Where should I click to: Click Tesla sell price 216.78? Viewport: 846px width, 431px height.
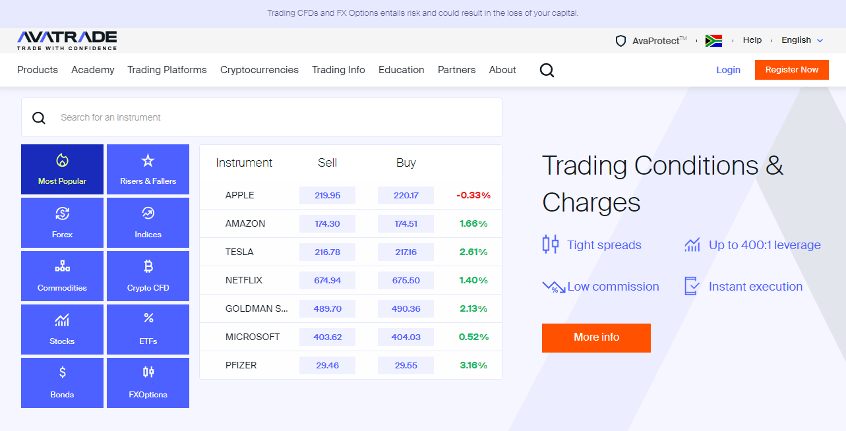coord(327,252)
